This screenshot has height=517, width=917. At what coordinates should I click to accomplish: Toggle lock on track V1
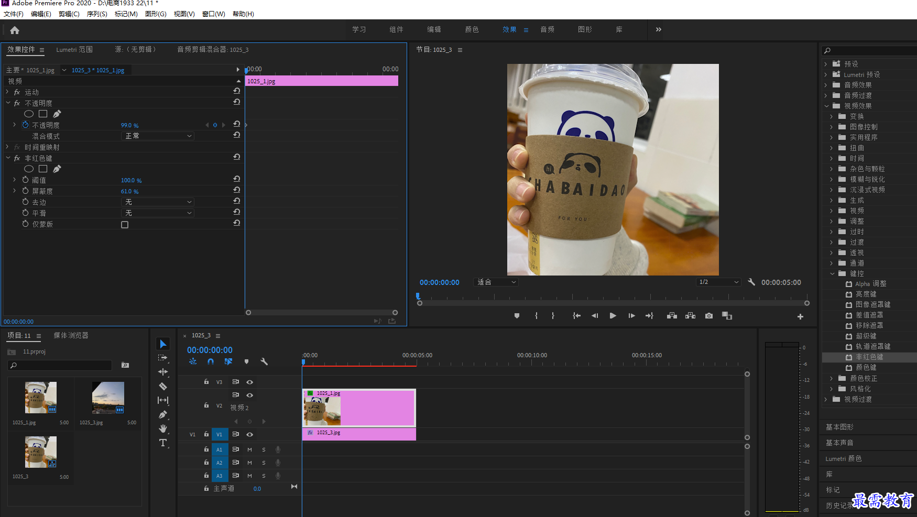coord(206,434)
